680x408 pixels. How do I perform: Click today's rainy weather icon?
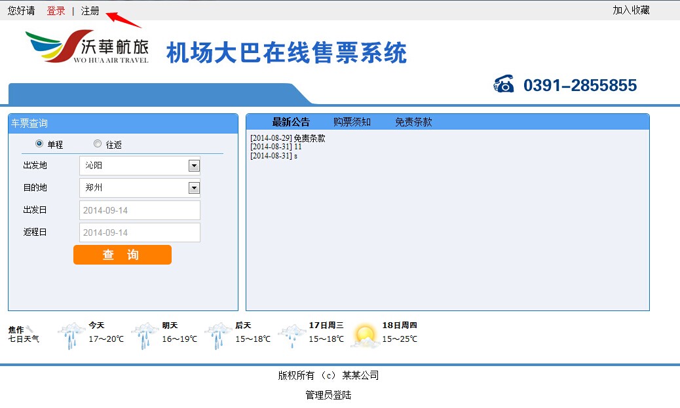(71, 335)
